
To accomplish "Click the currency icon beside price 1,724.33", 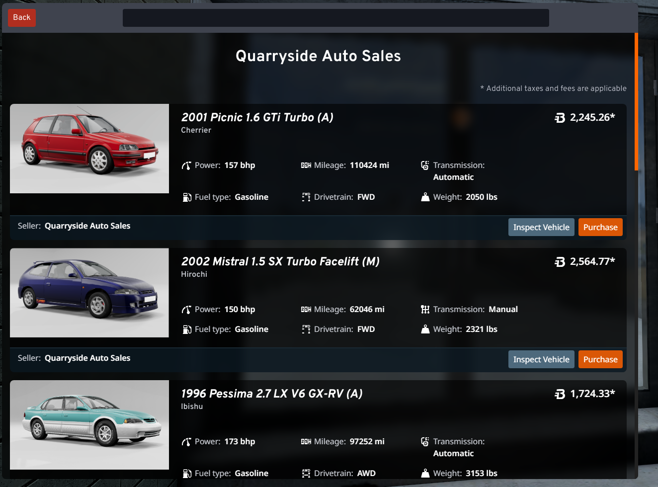I will coord(560,394).
